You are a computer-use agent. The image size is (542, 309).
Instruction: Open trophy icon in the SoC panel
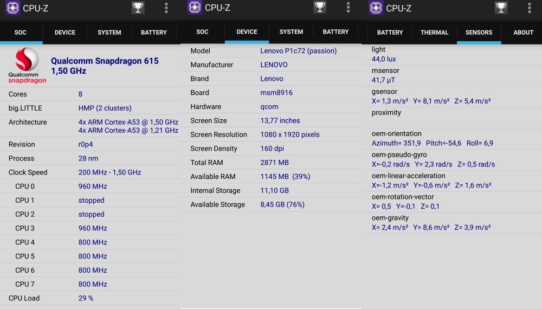[x=138, y=8]
